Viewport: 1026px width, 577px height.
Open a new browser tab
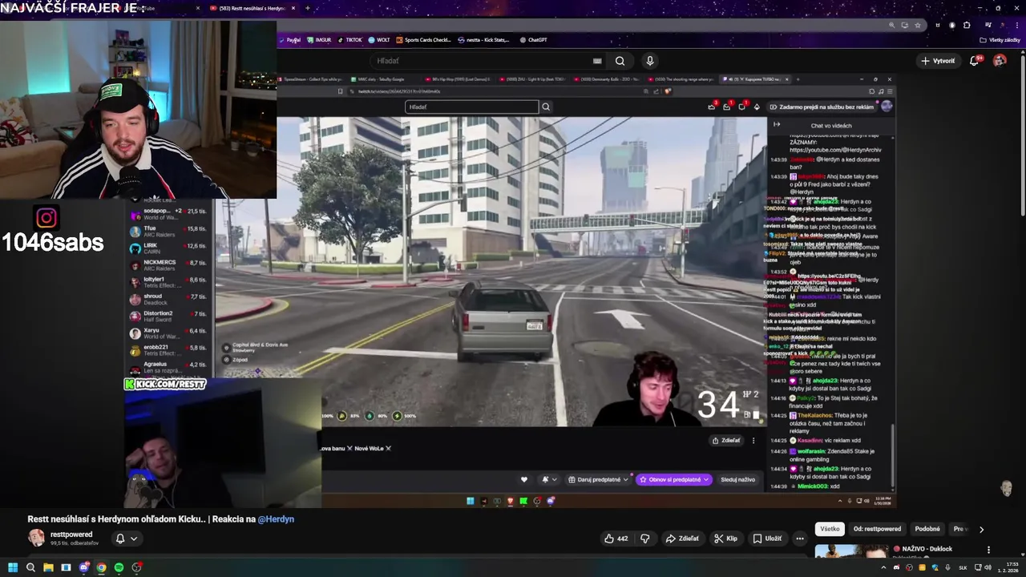[307, 8]
